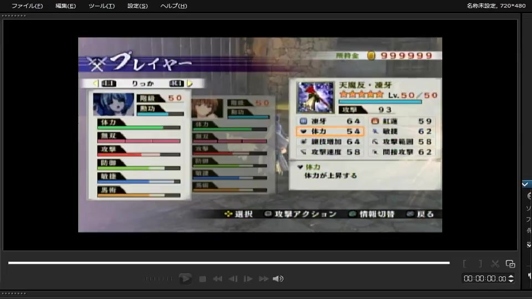
Task: Click the fast-forward double-arrow button
Action: (x=264, y=279)
